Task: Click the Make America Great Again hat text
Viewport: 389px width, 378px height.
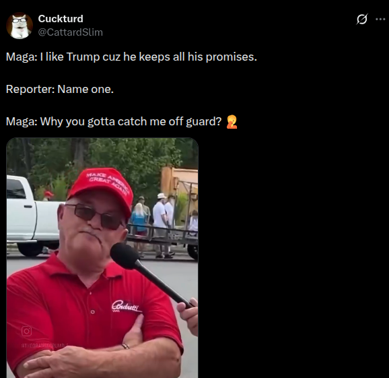Action: 107,184
